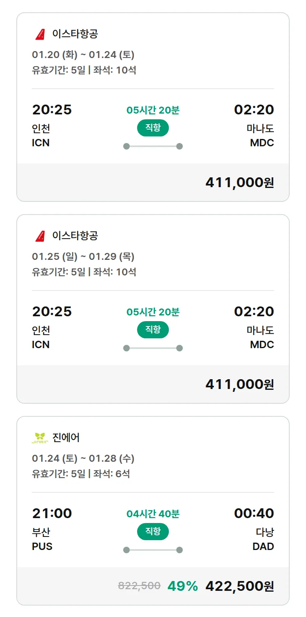Click the 21:00 Busan departure time
The height and width of the screenshot is (617, 306).
[x=52, y=514]
